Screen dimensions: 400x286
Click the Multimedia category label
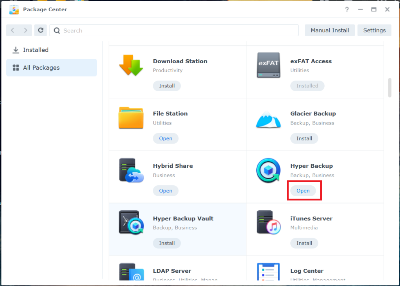point(304,227)
